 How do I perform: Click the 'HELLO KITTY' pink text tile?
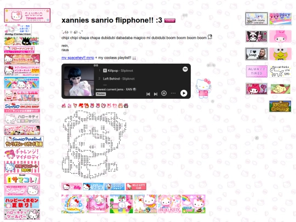(x=169, y=204)
